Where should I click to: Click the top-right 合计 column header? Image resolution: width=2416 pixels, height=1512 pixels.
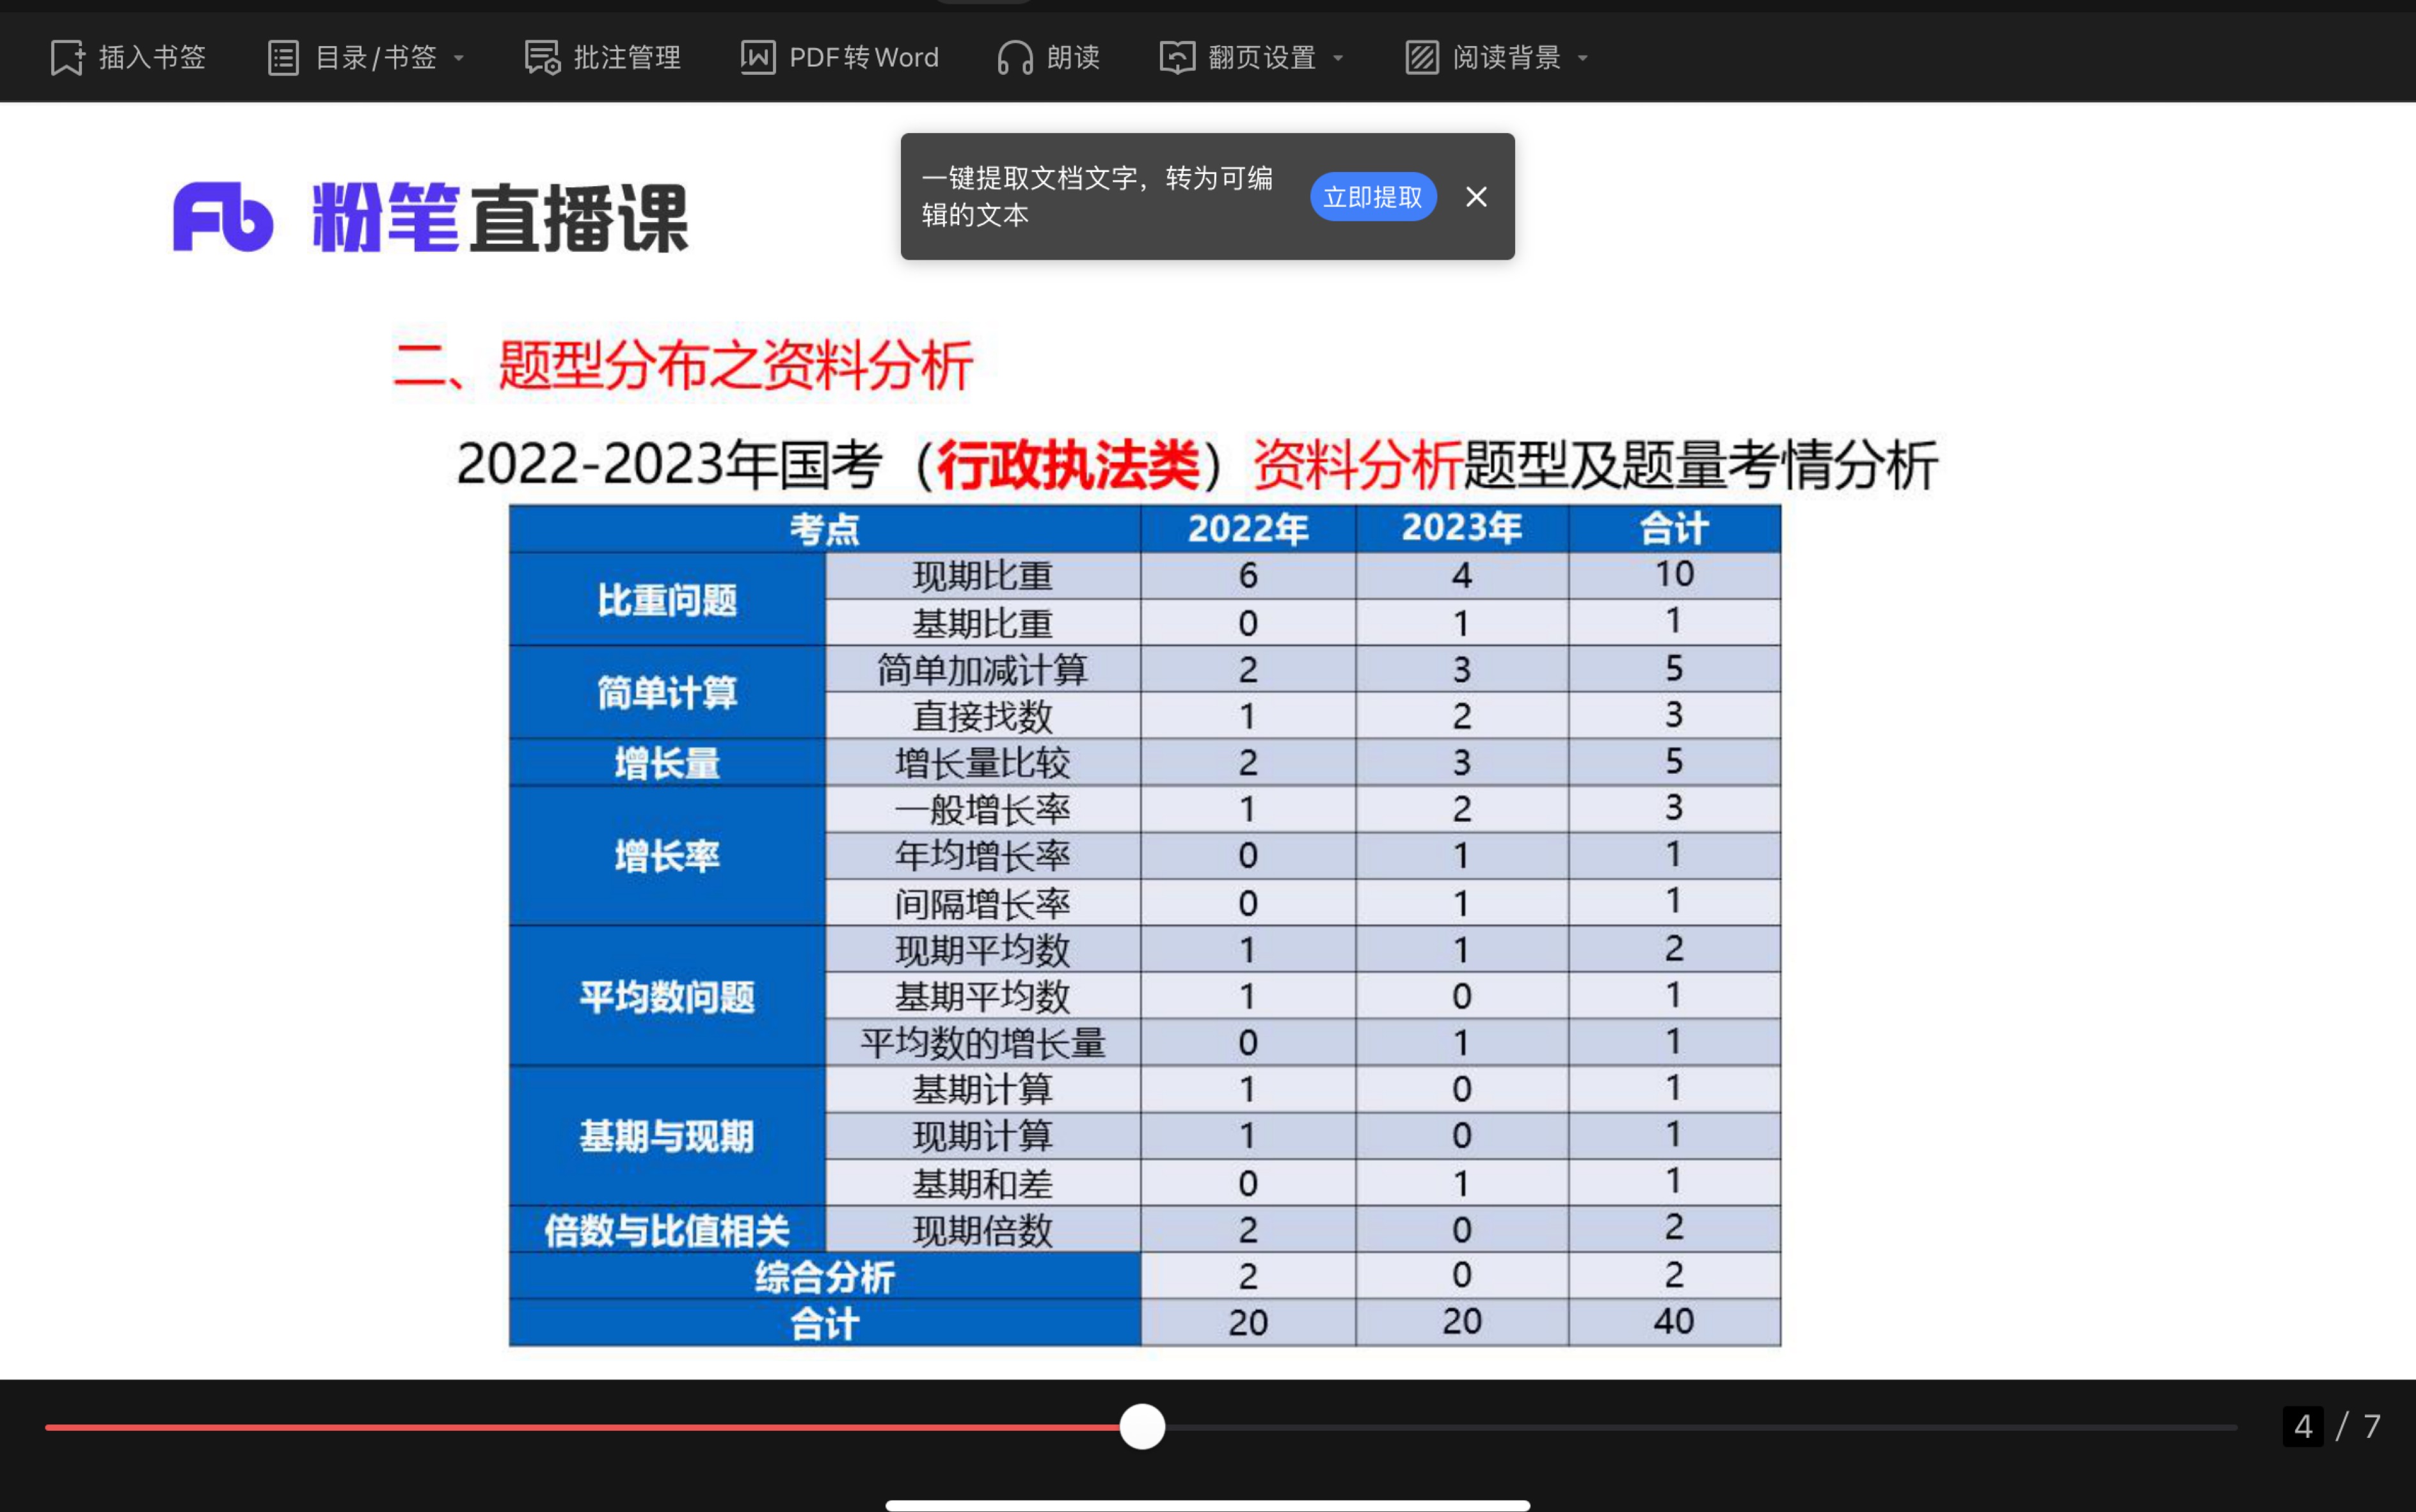(x=1674, y=528)
